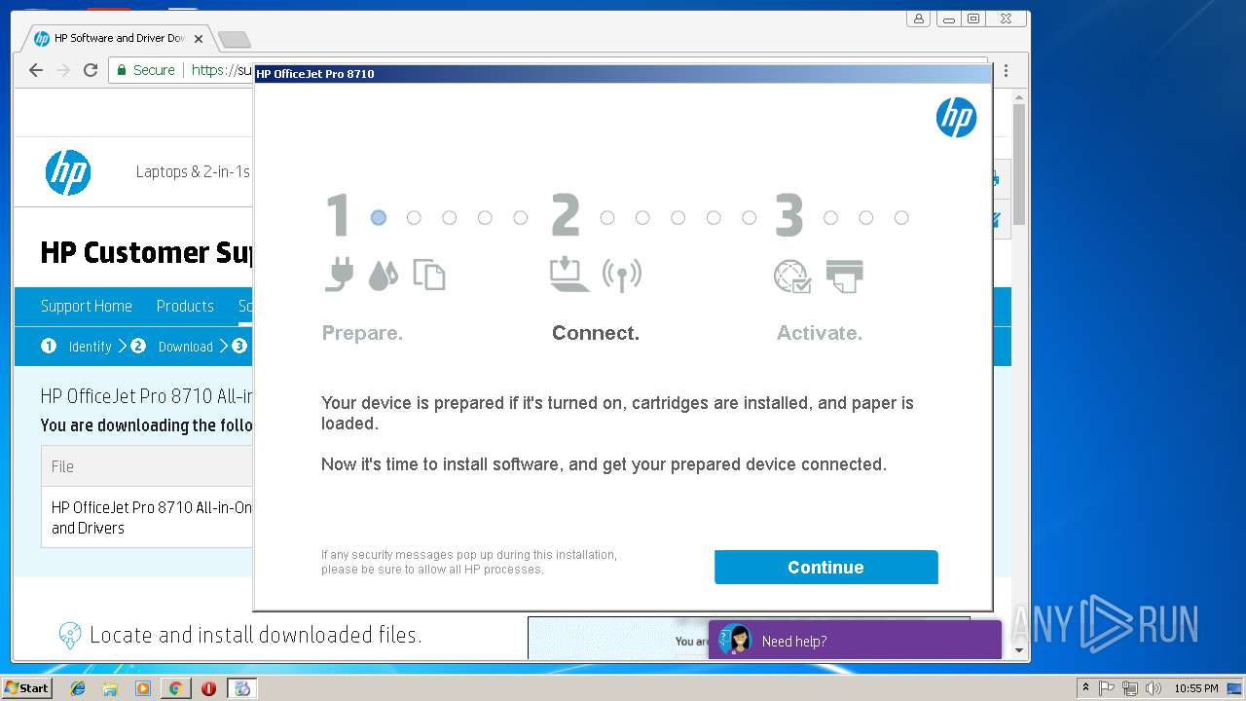Click the Connect step label
The width and height of the screenshot is (1246, 701).
point(596,333)
